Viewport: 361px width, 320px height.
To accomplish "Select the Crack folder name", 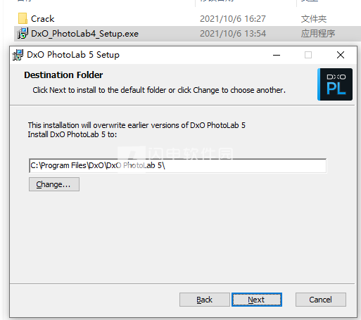I will [42, 19].
